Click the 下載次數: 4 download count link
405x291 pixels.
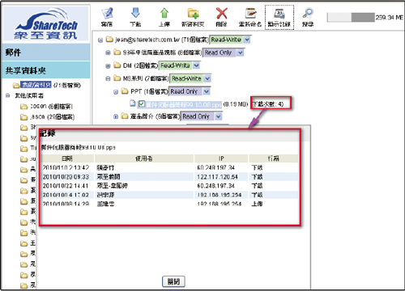tap(268, 104)
